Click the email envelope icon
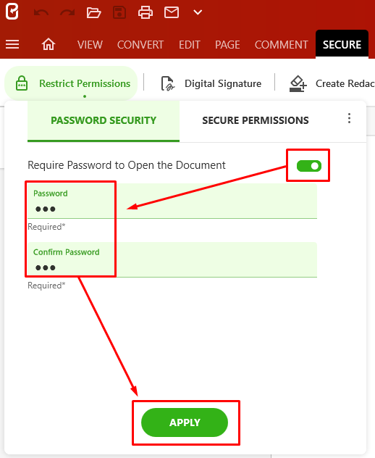 click(x=172, y=12)
